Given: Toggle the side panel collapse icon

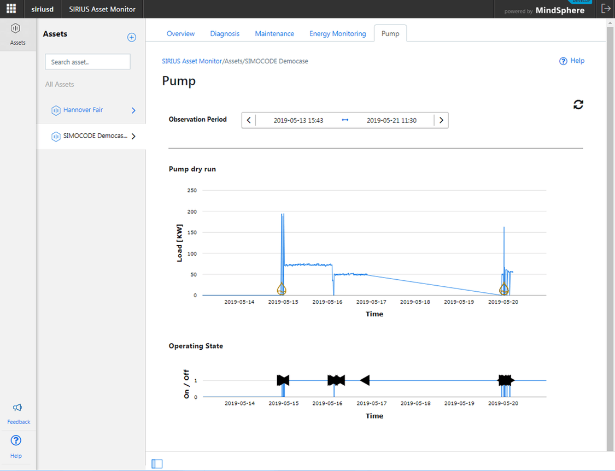Looking at the screenshot, I should click(157, 464).
